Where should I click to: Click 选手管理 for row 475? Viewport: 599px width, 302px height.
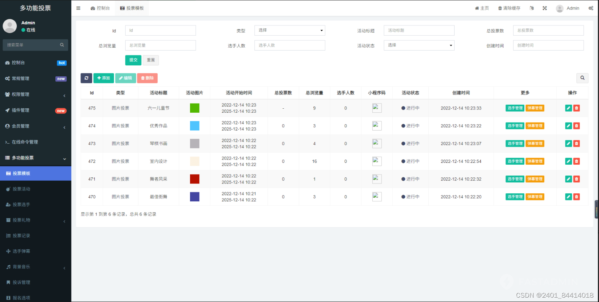515,108
